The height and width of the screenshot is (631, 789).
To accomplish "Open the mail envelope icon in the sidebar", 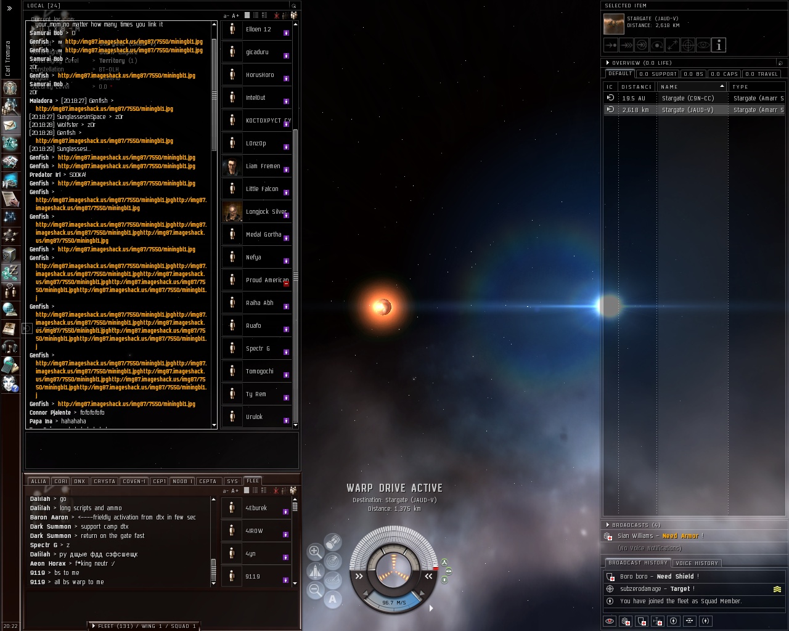I will coord(10,125).
